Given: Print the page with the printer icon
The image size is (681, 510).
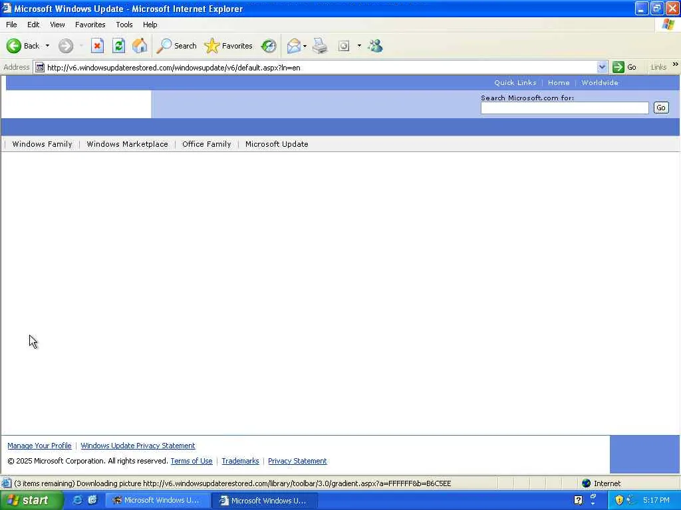Looking at the screenshot, I should click(320, 46).
